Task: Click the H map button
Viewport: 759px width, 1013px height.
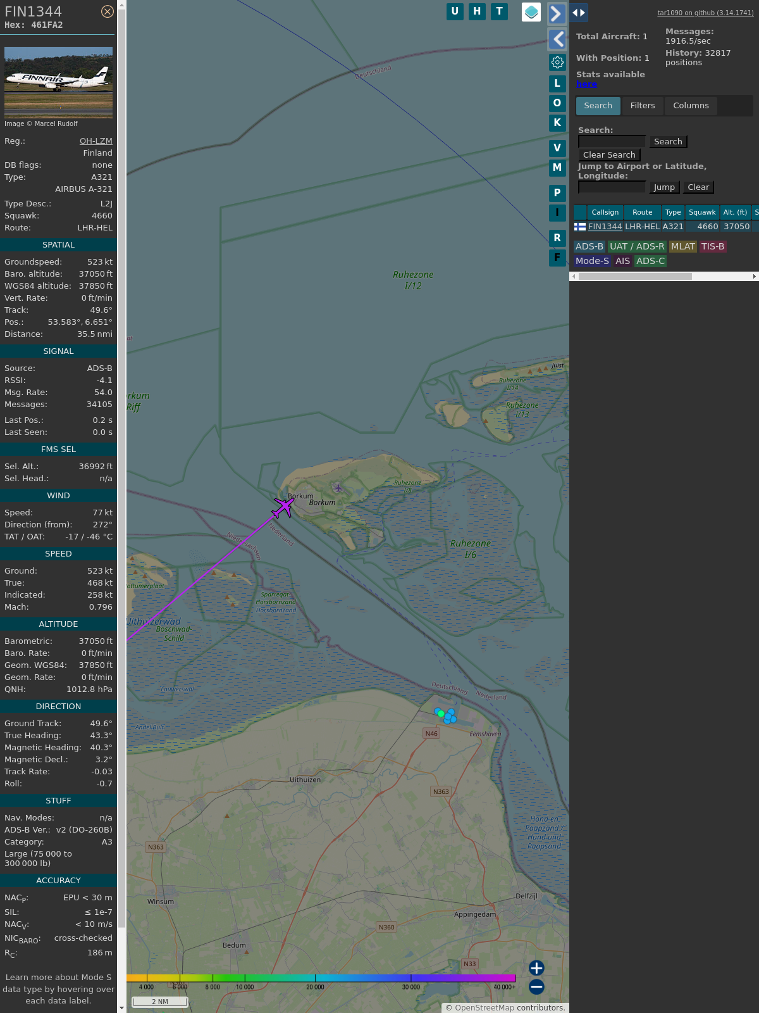Action: point(477,11)
